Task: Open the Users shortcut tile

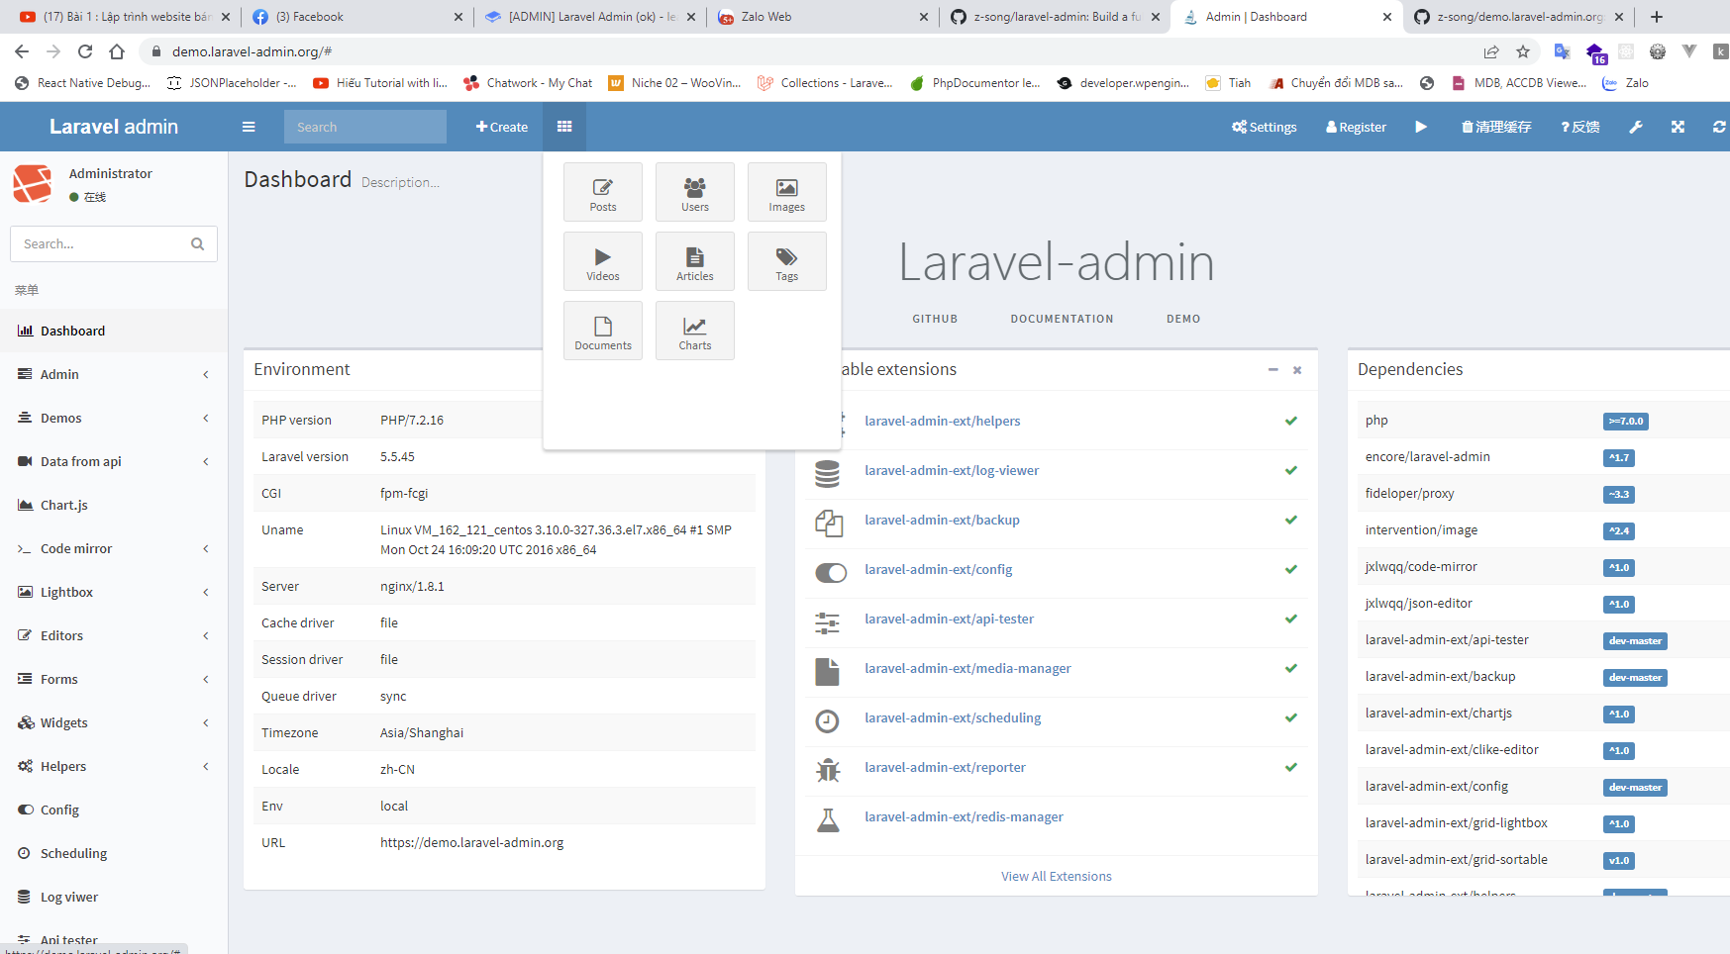Action: 694,192
